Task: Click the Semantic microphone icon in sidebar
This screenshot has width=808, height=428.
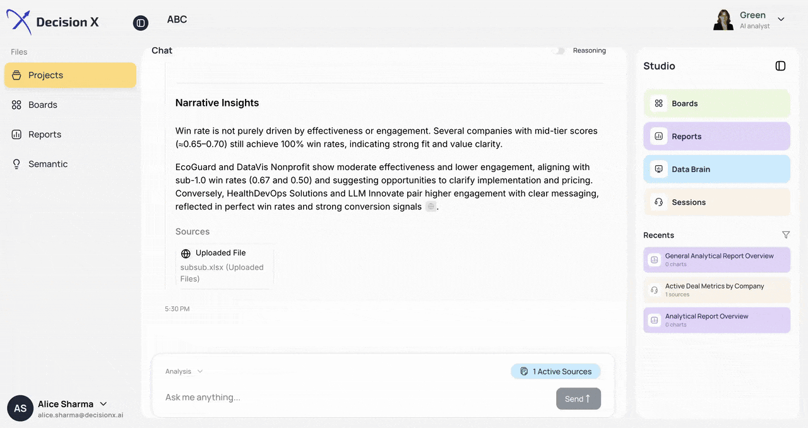Action: coord(16,164)
